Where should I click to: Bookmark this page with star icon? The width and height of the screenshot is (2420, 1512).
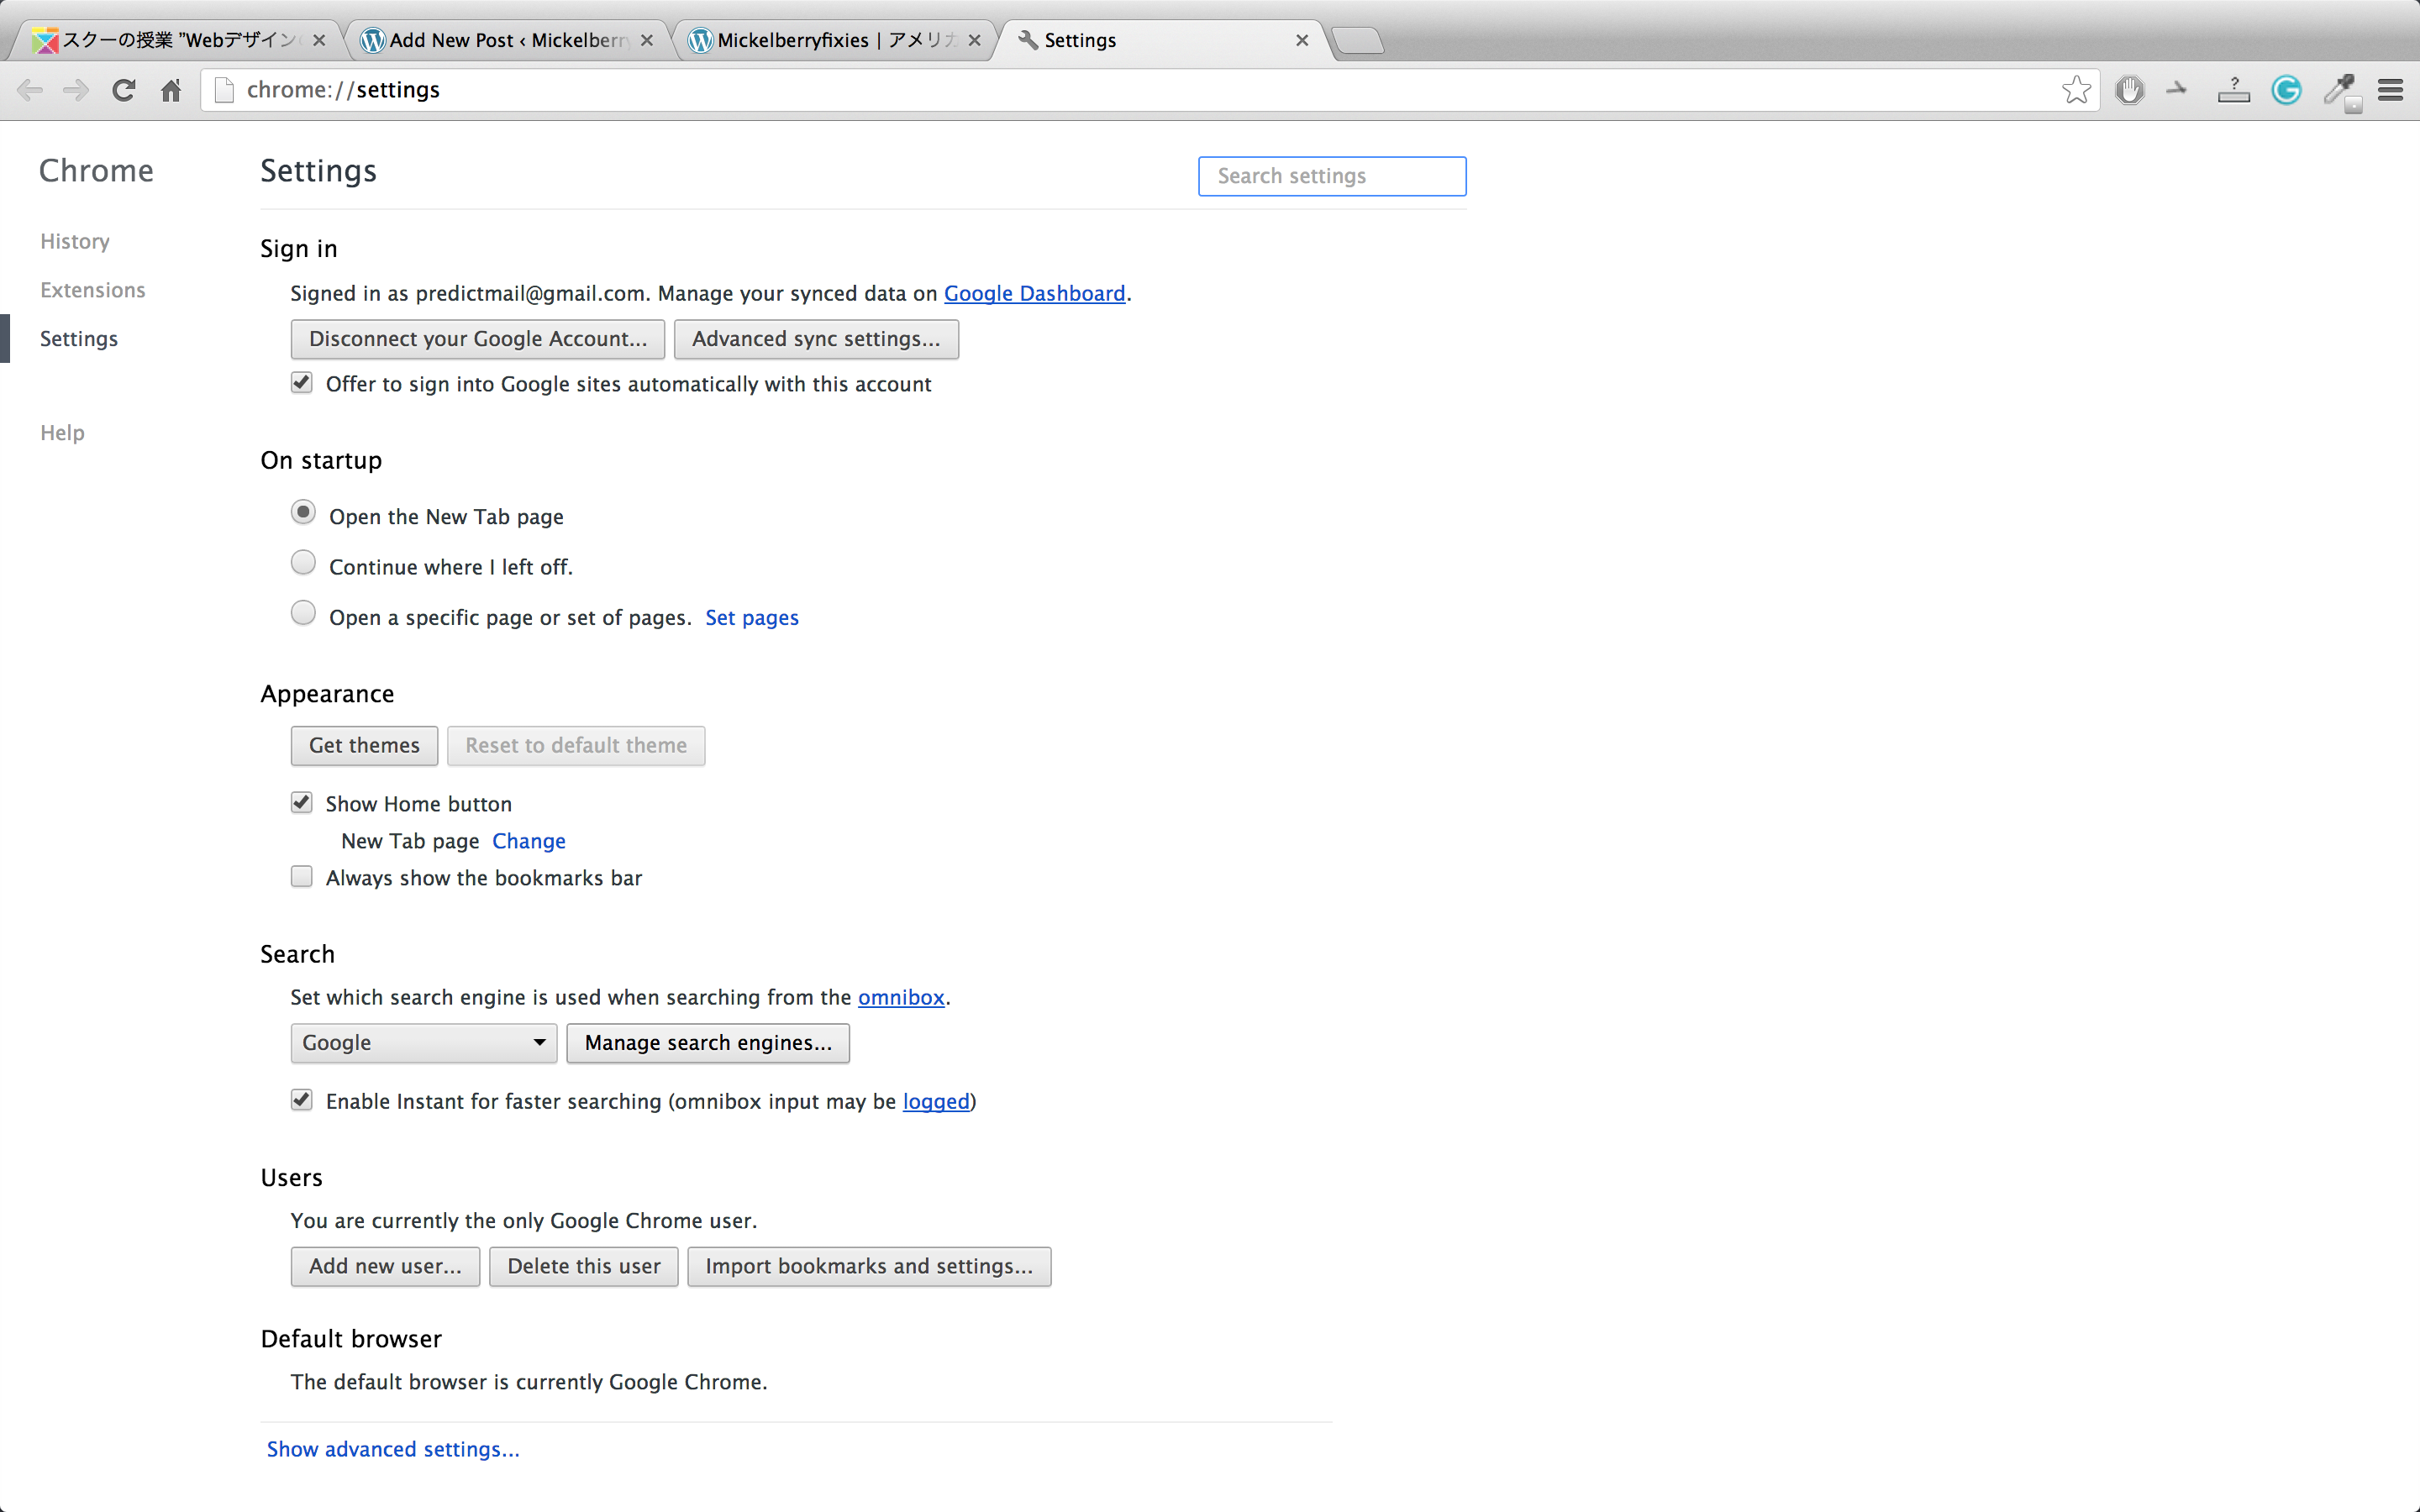(2076, 90)
